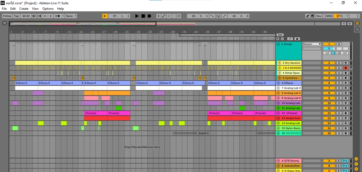This screenshot has height=172, width=362.
Task: Open the Create menu
Action: point(24,9)
